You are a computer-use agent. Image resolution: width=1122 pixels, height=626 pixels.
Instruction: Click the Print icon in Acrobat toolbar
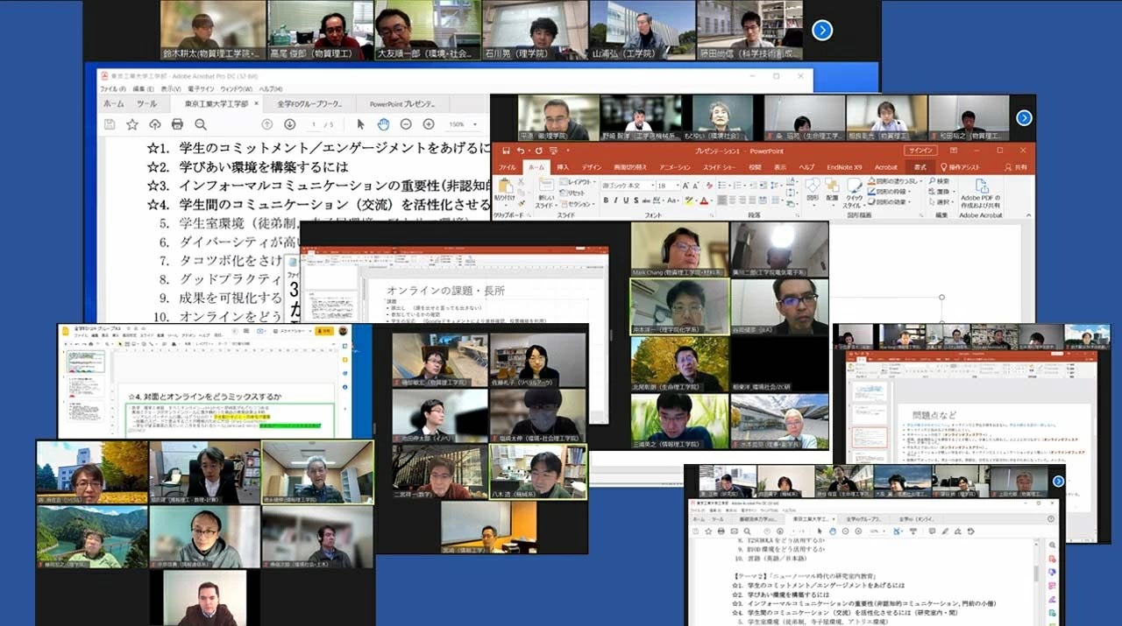pos(177,124)
